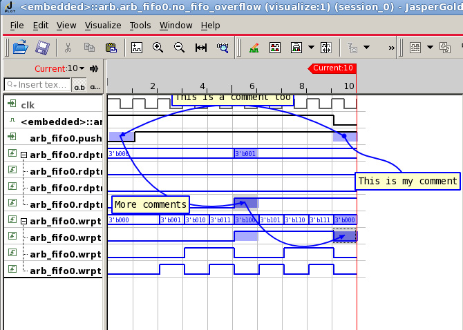The height and width of the screenshot is (330, 463).
Task: Zoom out with the magnifier minus icon
Action: (x=179, y=48)
